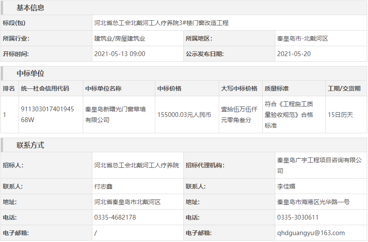Select winner name 秦皇岛新曙光门窗幕墙有限公司
Screen dimensions: 368x242
[116, 115]
